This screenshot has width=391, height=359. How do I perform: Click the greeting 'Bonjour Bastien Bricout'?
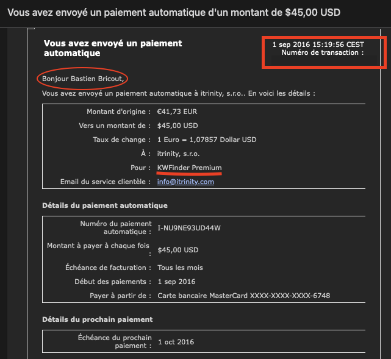coord(83,79)
